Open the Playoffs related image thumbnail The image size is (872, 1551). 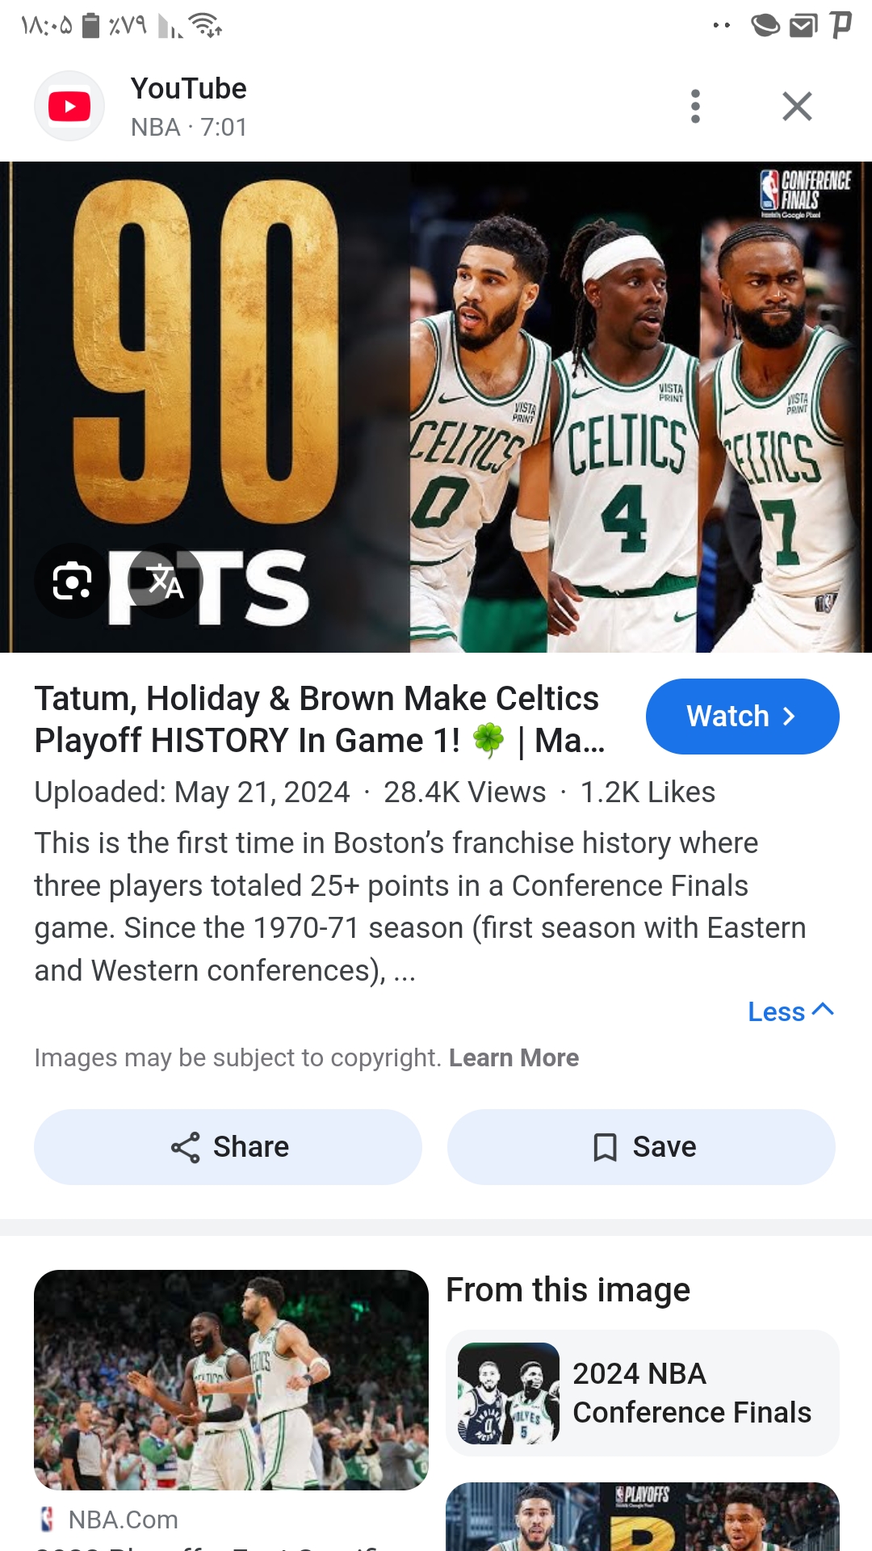click(643, 1516)
